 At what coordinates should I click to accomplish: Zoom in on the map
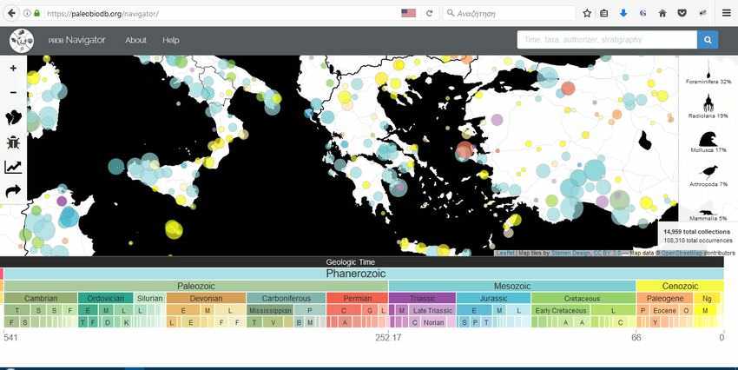pyautogui.click(x=13, y=68)
